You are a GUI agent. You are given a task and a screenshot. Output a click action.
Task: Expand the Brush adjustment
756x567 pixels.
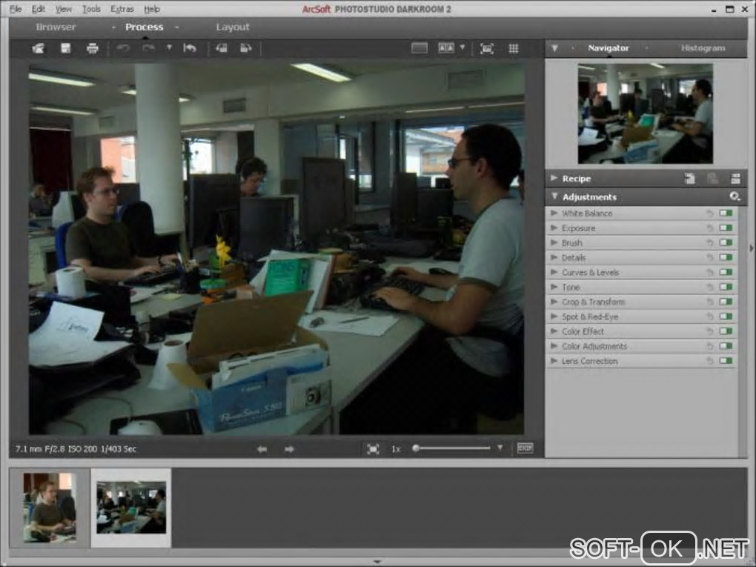point(554,243)
